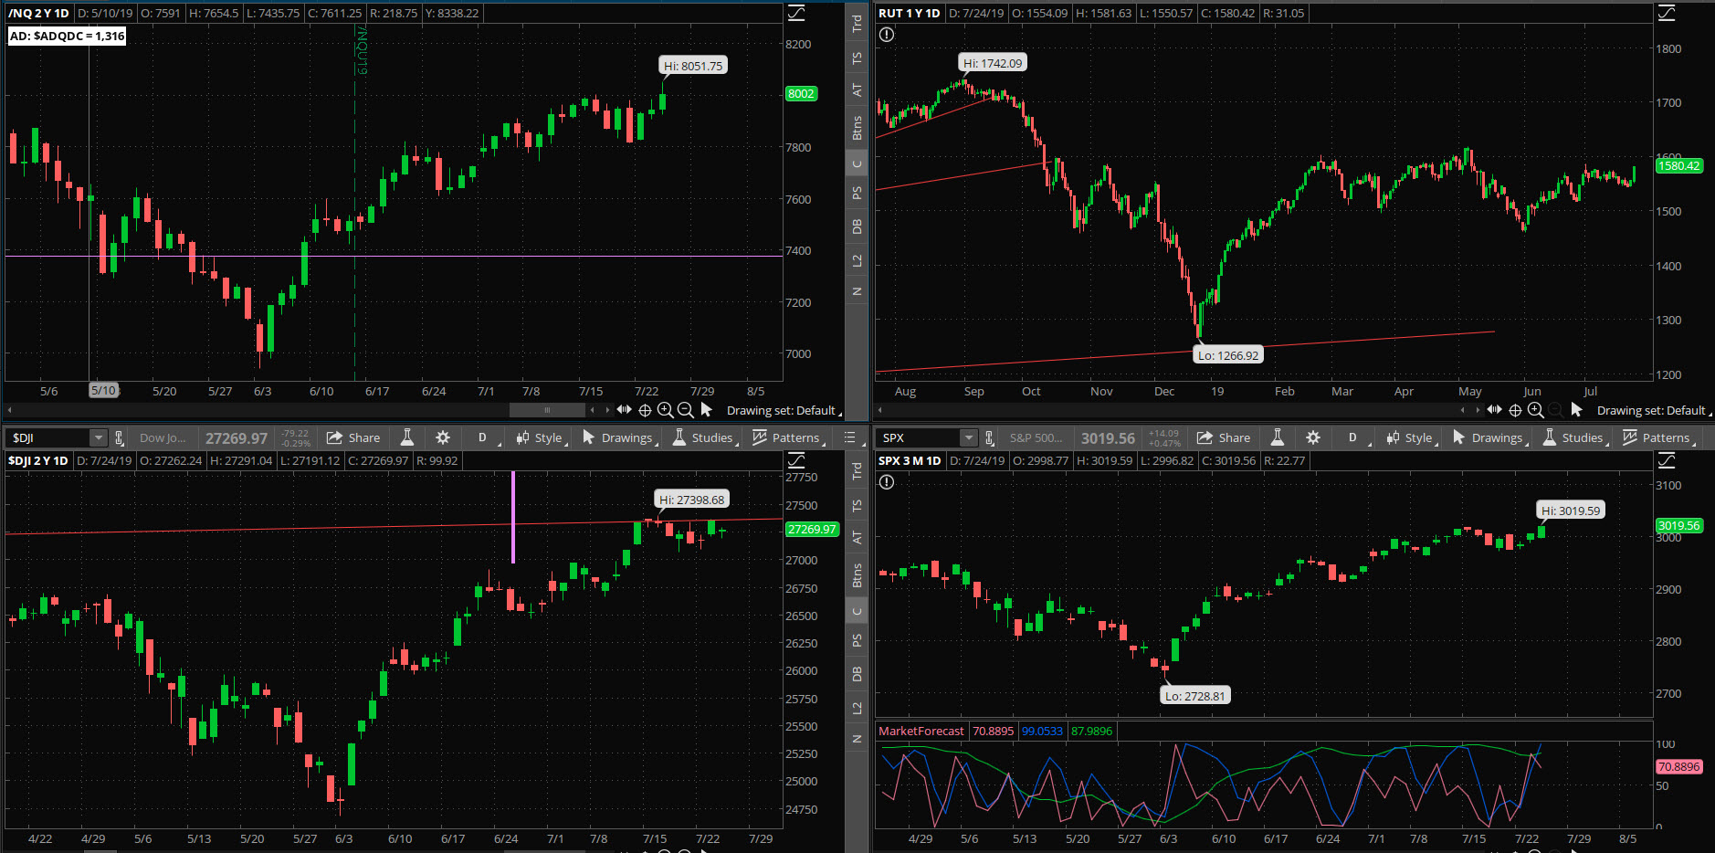
Task: Grab horizontal scrollbar thumb under /NQ chart
Action: [x=547, y=410]
